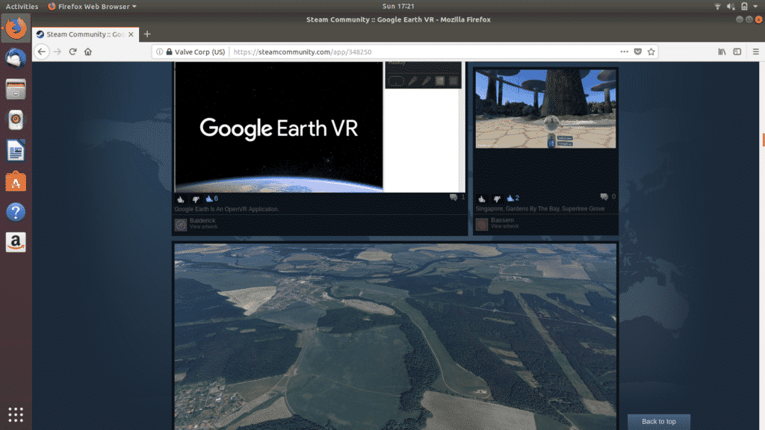This screenshot has width=765, height=430.
Task: Open the Activities overview
Action: coord(21,6)
